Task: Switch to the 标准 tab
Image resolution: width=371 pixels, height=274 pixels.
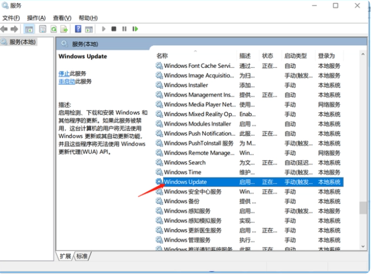Action: [82, 256]
